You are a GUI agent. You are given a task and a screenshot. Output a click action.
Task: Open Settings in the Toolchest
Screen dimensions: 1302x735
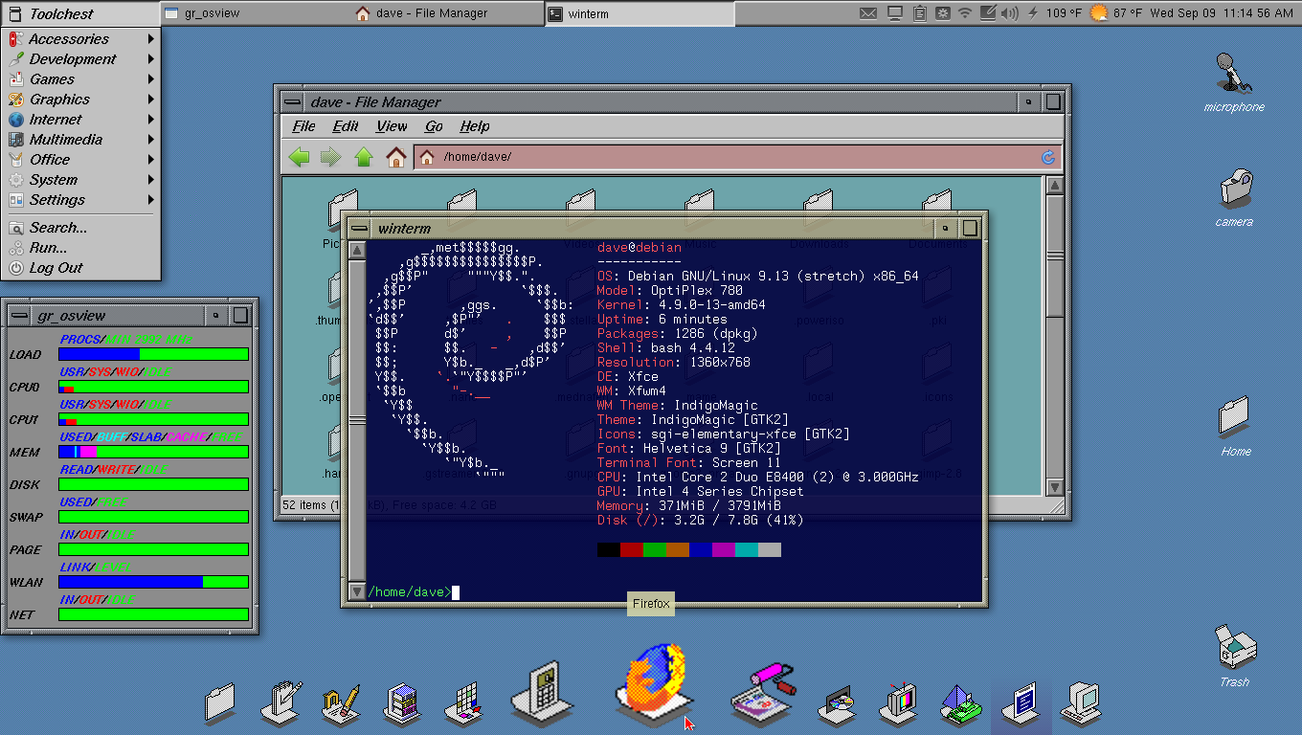80,200
